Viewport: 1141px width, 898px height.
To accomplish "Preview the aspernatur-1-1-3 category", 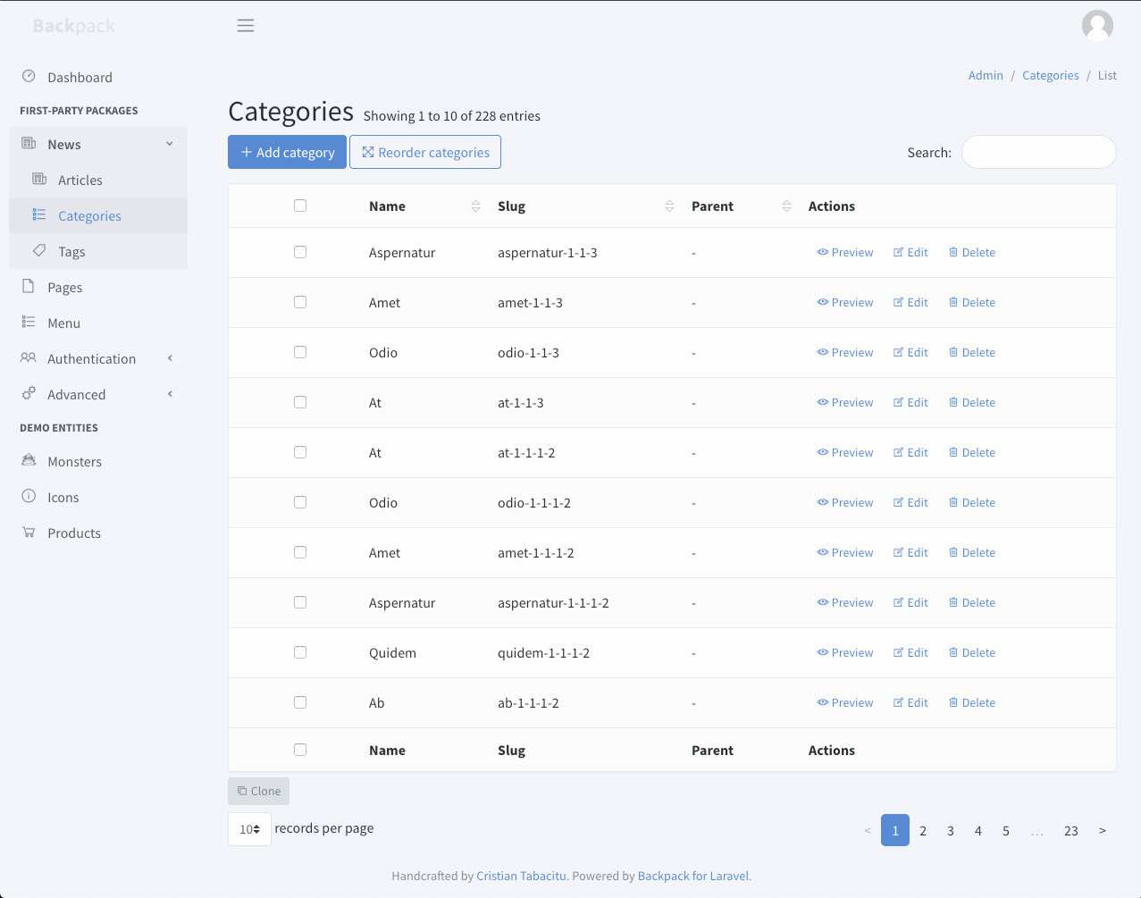I will [x=845, y=253].
